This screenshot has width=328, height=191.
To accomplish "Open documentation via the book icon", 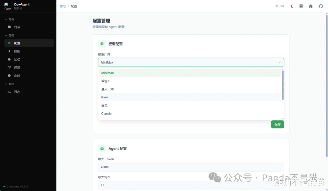I will tap(301, 6).
